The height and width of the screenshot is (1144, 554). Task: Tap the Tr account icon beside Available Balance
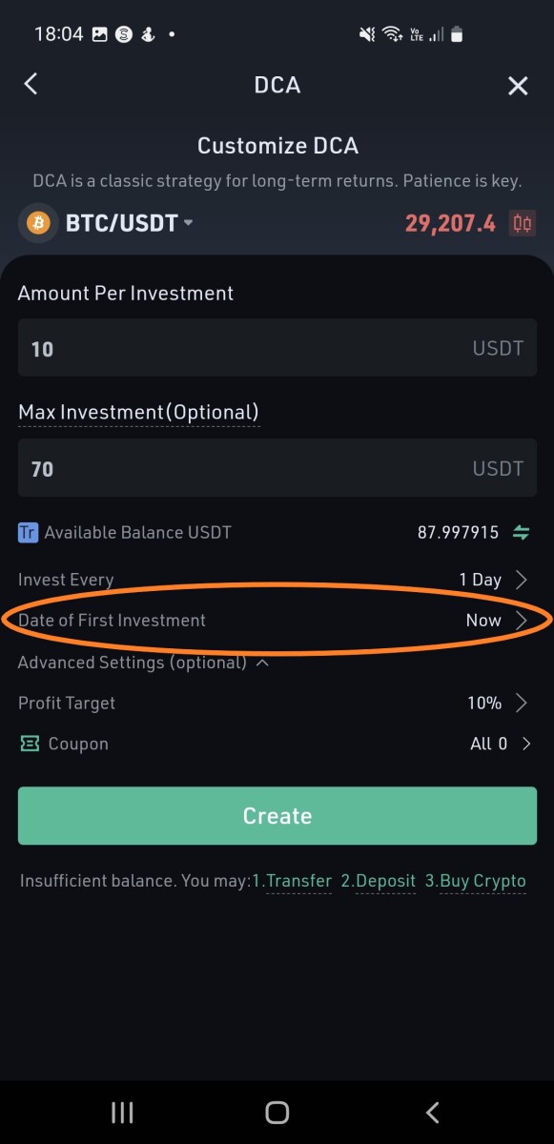pos(28,532)
